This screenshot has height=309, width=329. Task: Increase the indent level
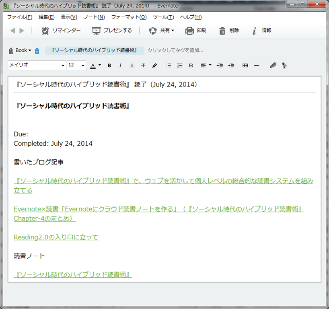tap(231, 66)
